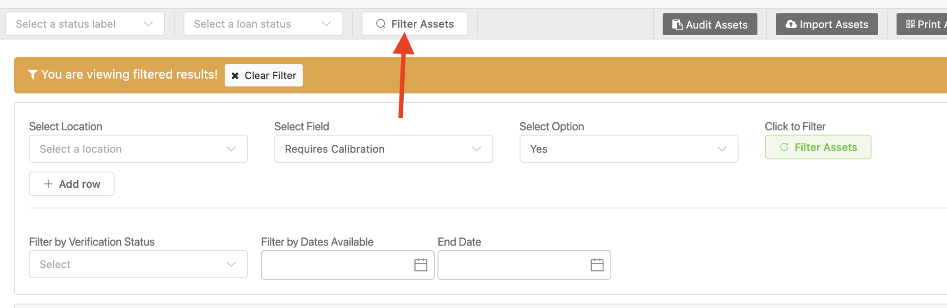Click the Print button with QR icon
Image resolution: width=947 pixels, height=308 pixels.
[x=922, y=25]
